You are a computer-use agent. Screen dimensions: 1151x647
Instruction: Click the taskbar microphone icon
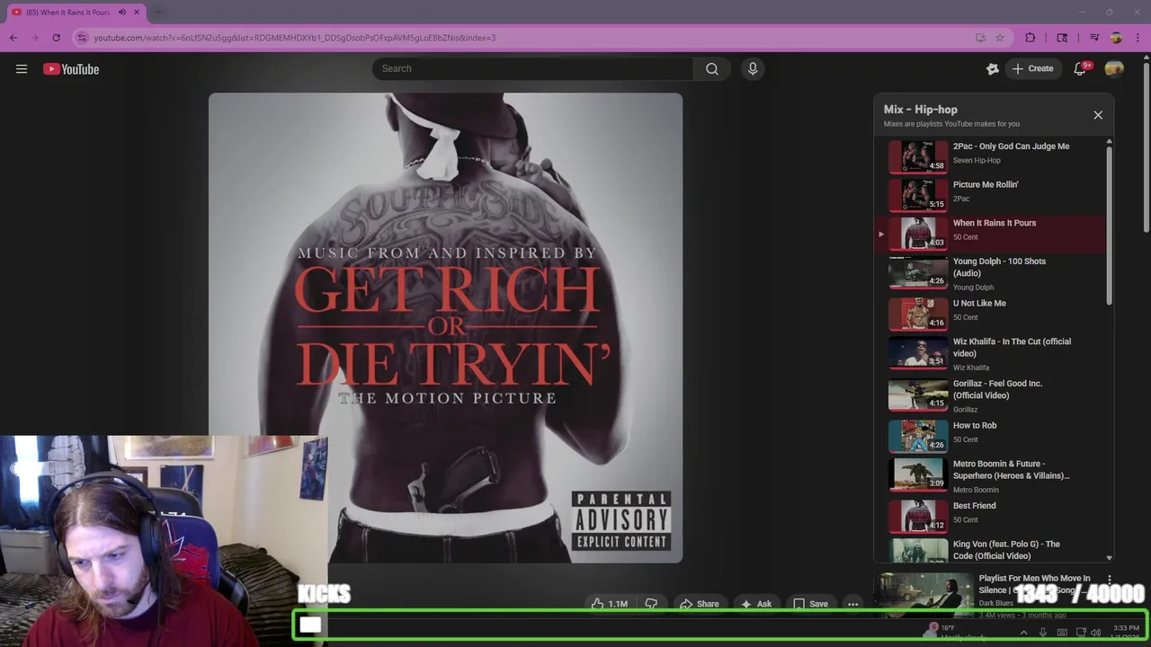1043,633
